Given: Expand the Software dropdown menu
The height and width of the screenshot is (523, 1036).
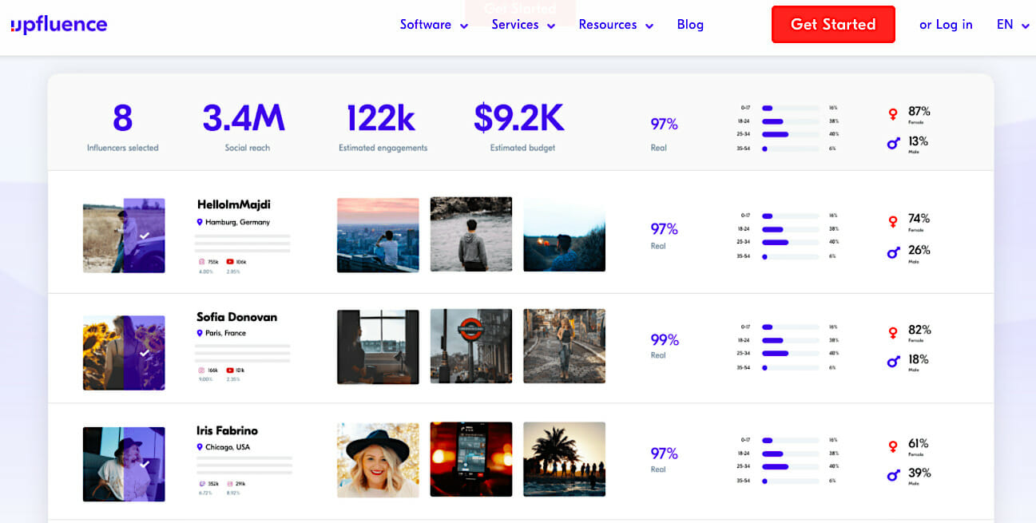Looking at the screenshot, I should point(434,25).
